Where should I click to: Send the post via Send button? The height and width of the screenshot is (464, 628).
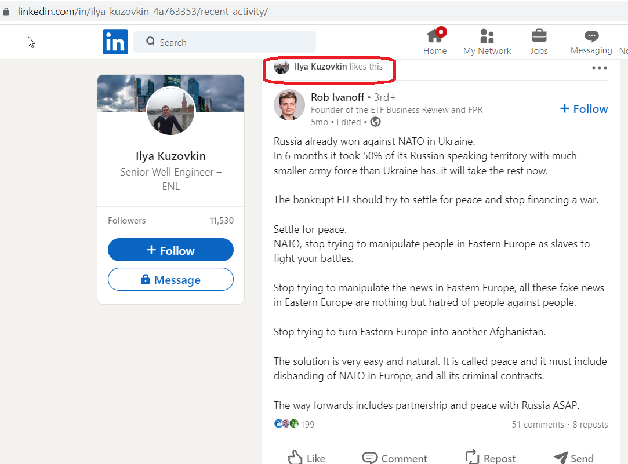pos(573,458)
